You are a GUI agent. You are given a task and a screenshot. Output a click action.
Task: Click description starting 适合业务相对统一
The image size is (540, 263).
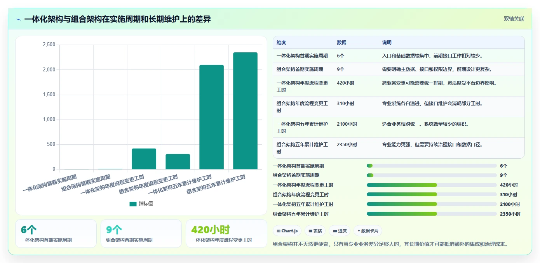click(x=426, y=124)
